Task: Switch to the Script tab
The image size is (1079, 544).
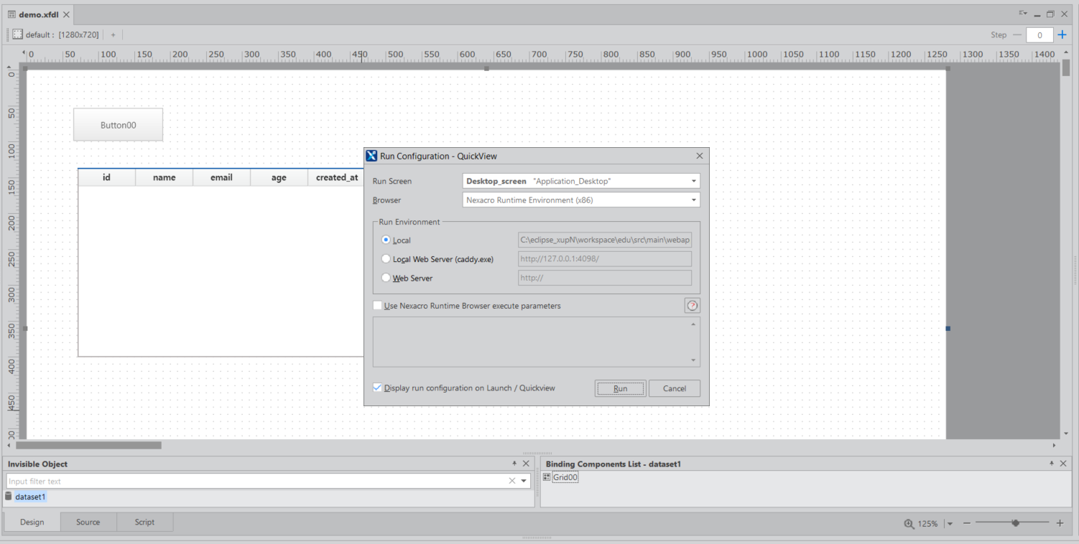Action: coord(144,522)
